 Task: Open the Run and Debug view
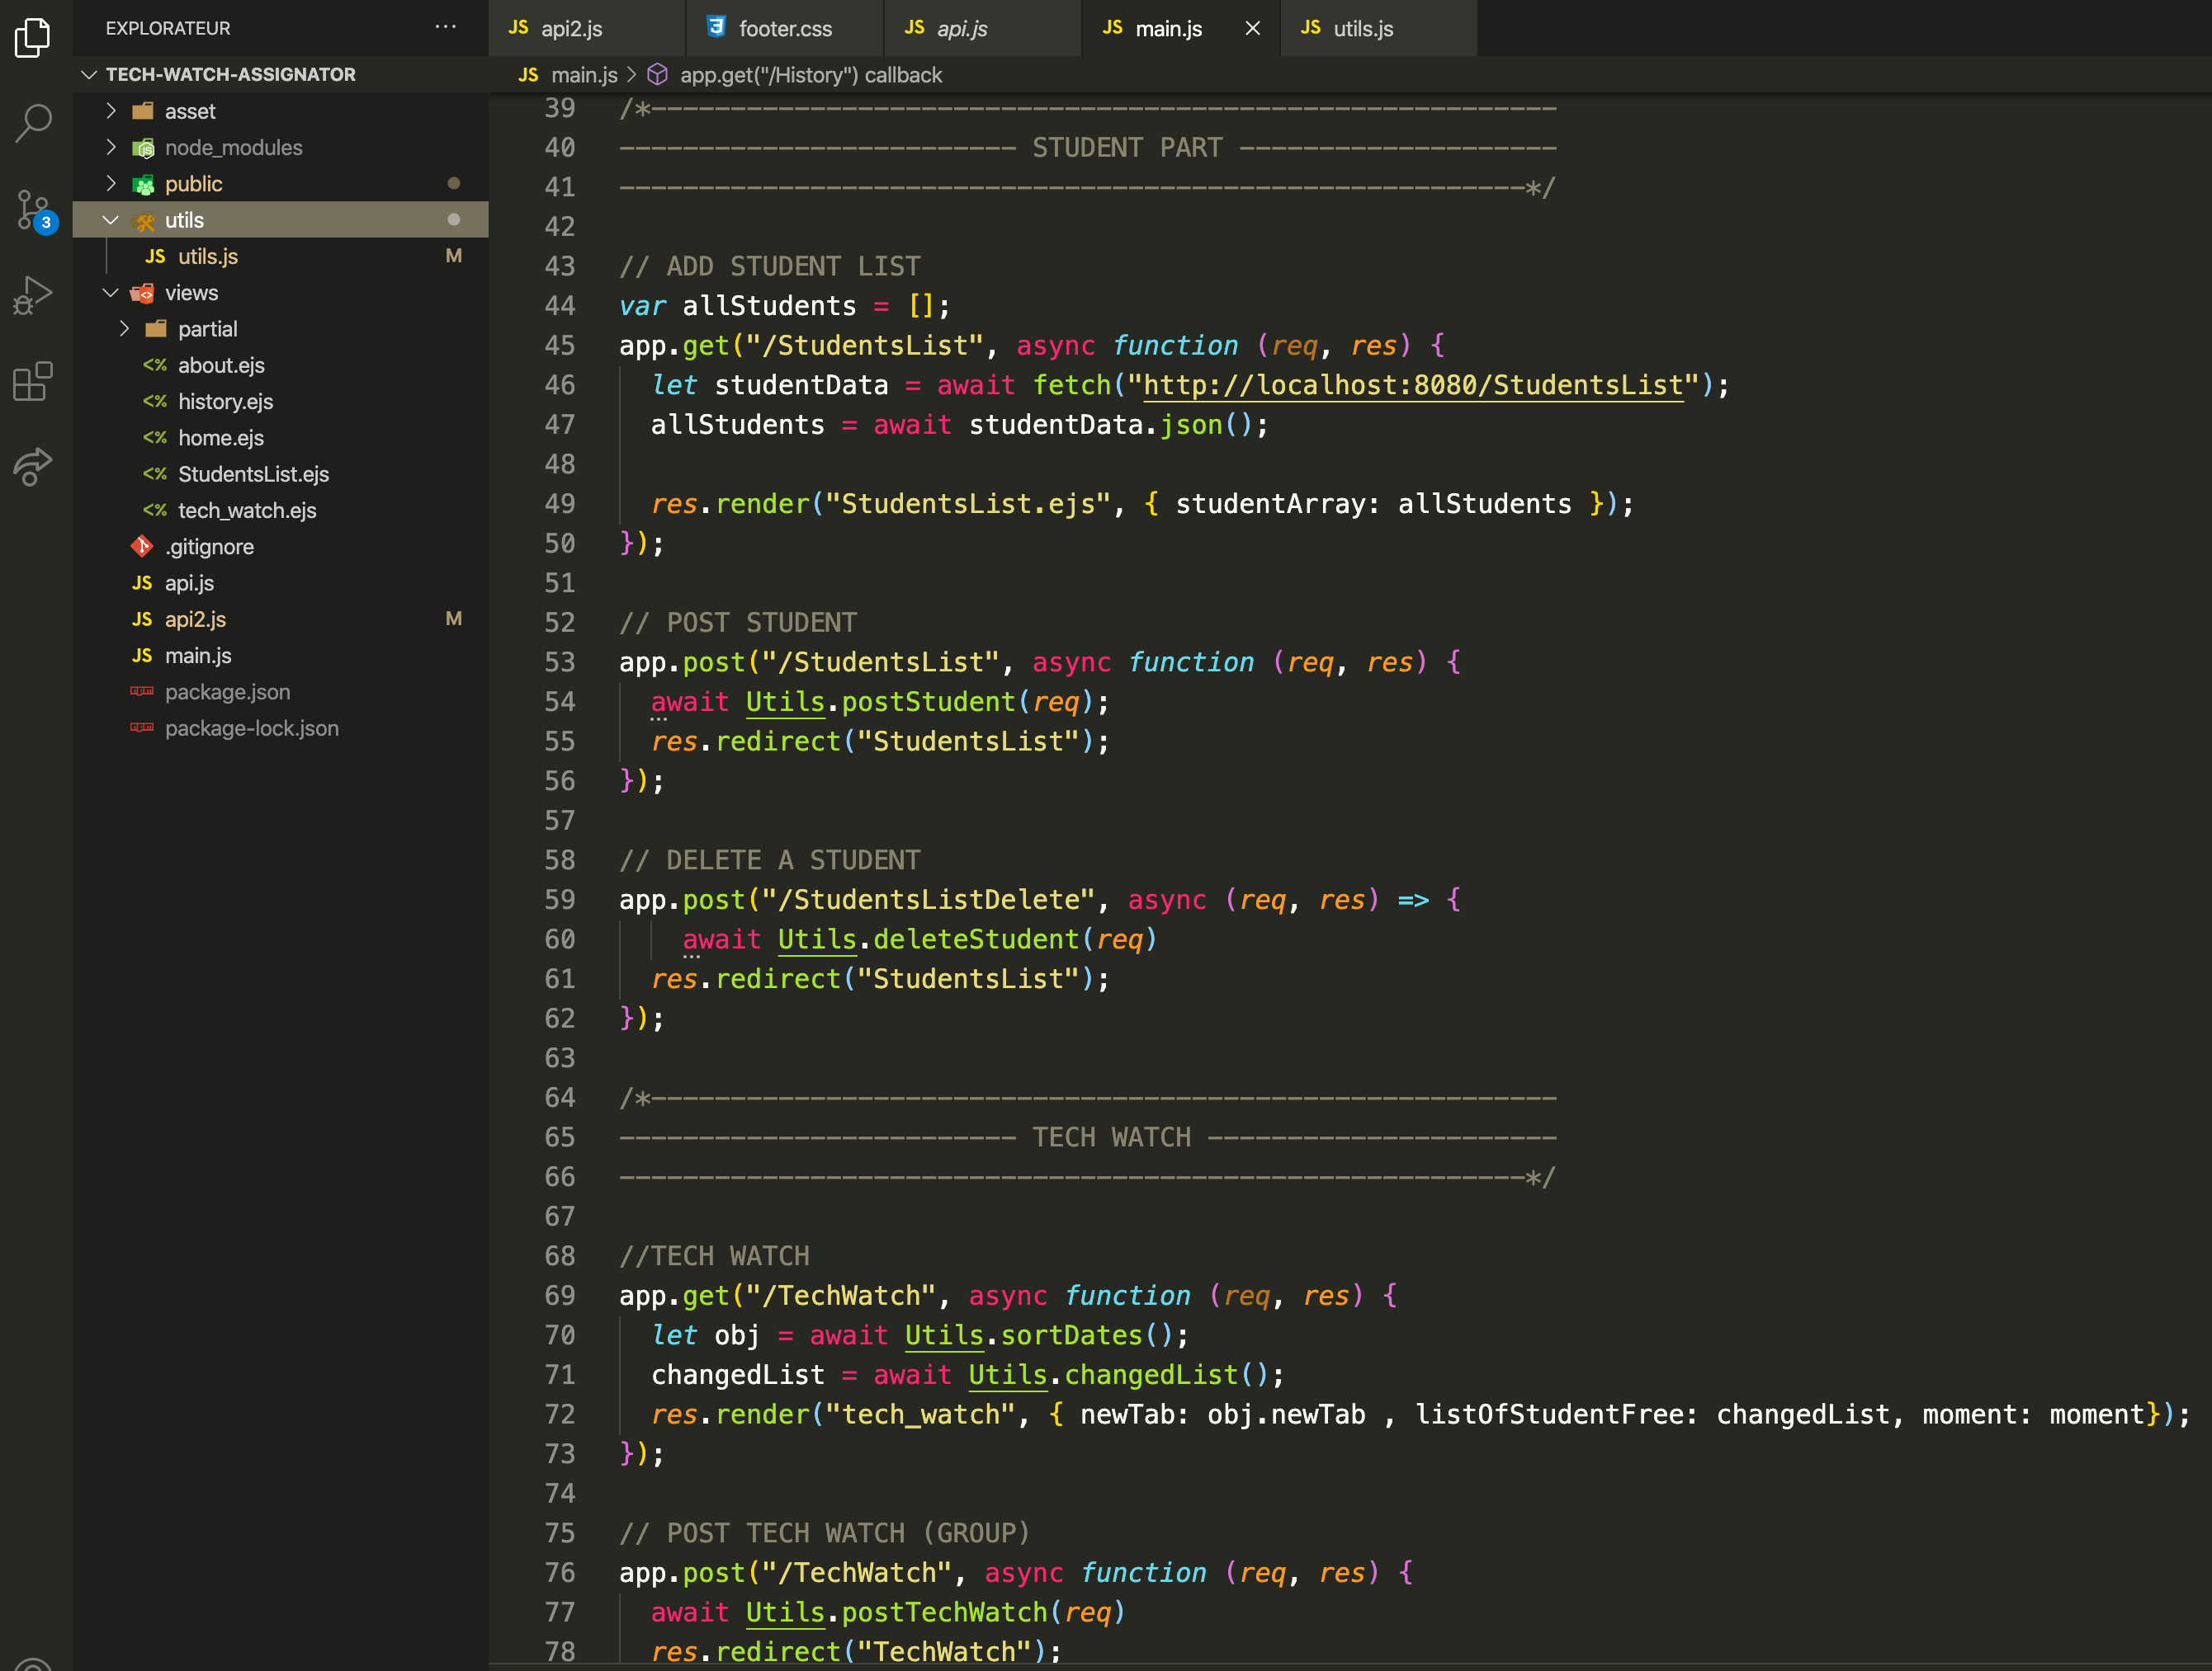(34, 294)
